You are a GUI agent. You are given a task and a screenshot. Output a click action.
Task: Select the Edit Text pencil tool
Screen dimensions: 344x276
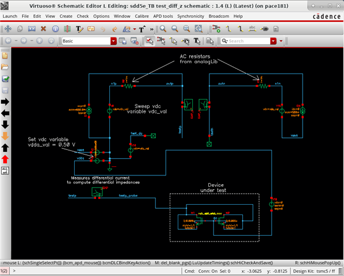point(79,29)
